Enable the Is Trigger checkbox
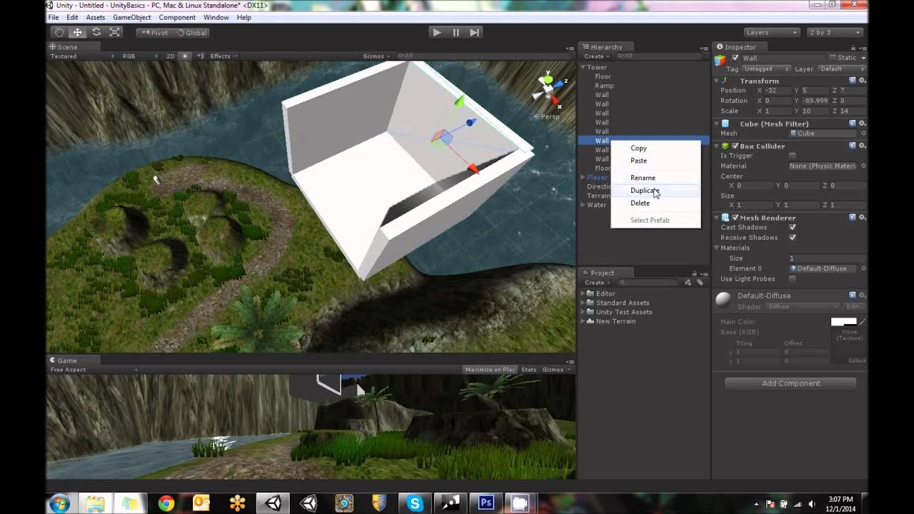The width and height of the screenshot is (914, 514). (x=792, y=156)
